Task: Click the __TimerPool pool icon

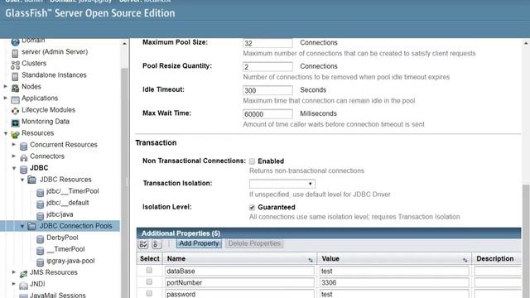Action: pos(40,250)
